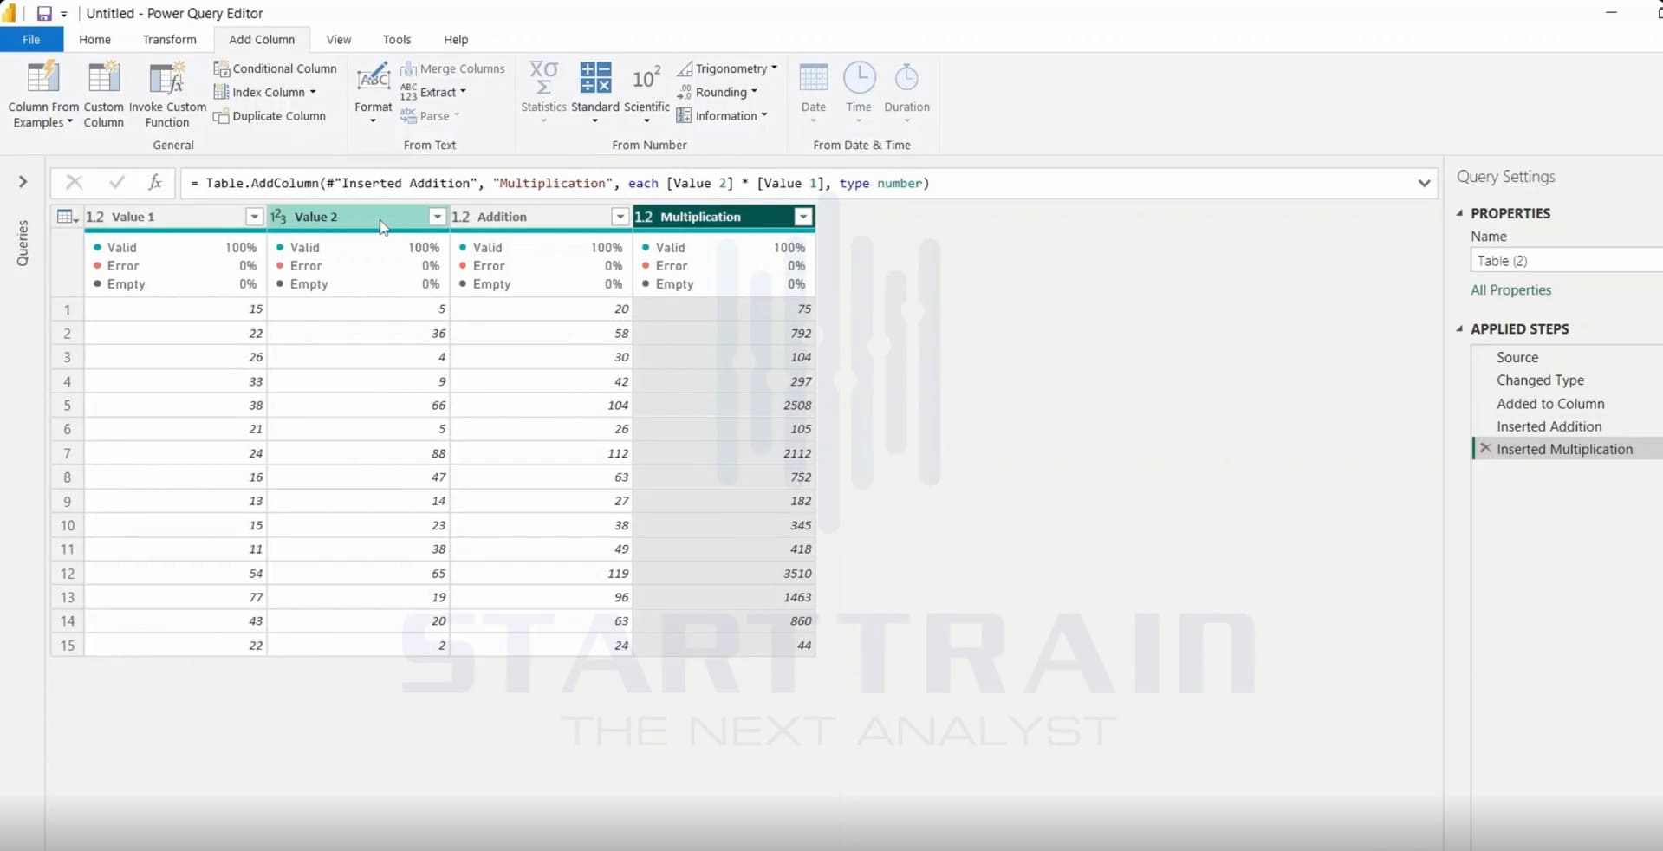Open the File tab
The height and width of the screenshot is (851, 1663).
[31, 40]
